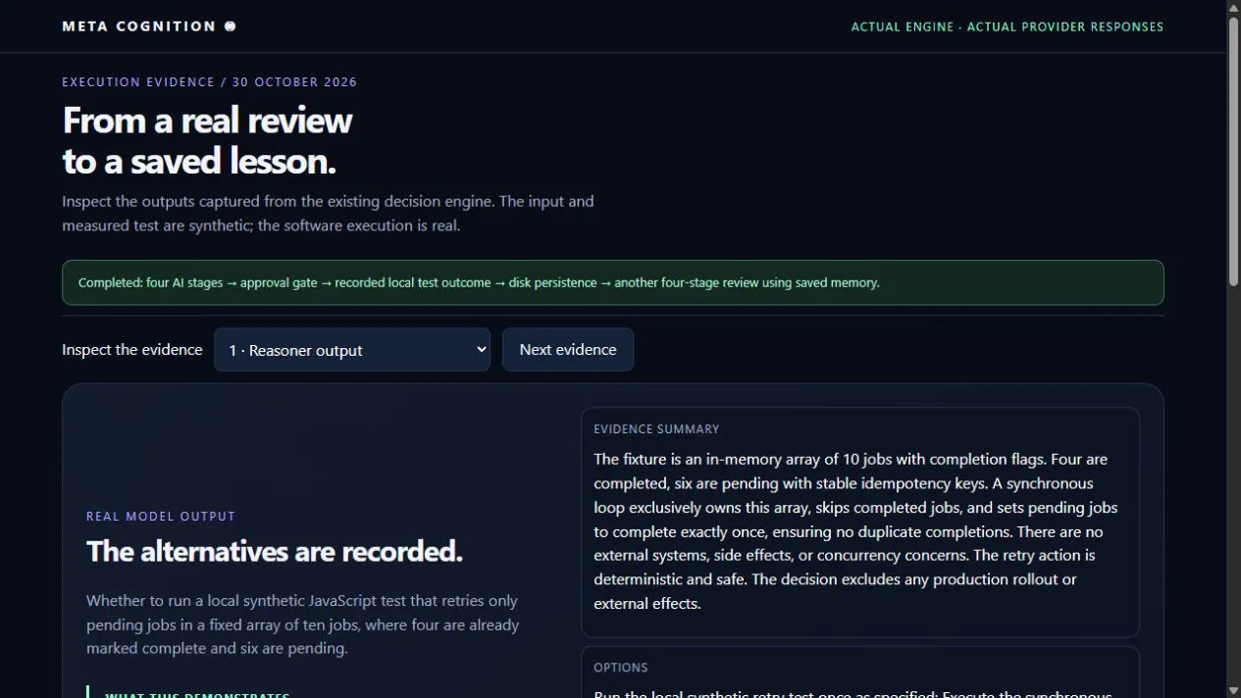This screenshot has width=1241, height=698.
Task: Click the green Completed four AI stages banner
Action: [613, 282]
